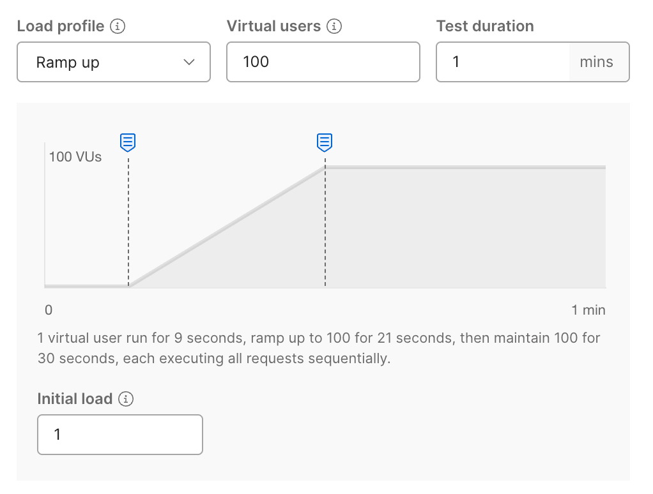
Task: Open the Ramp up load profile dropdown
Action: [x=114, y=62]
